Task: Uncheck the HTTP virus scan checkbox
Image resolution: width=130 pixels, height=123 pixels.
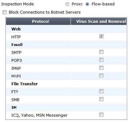Action: pos(101,36)
